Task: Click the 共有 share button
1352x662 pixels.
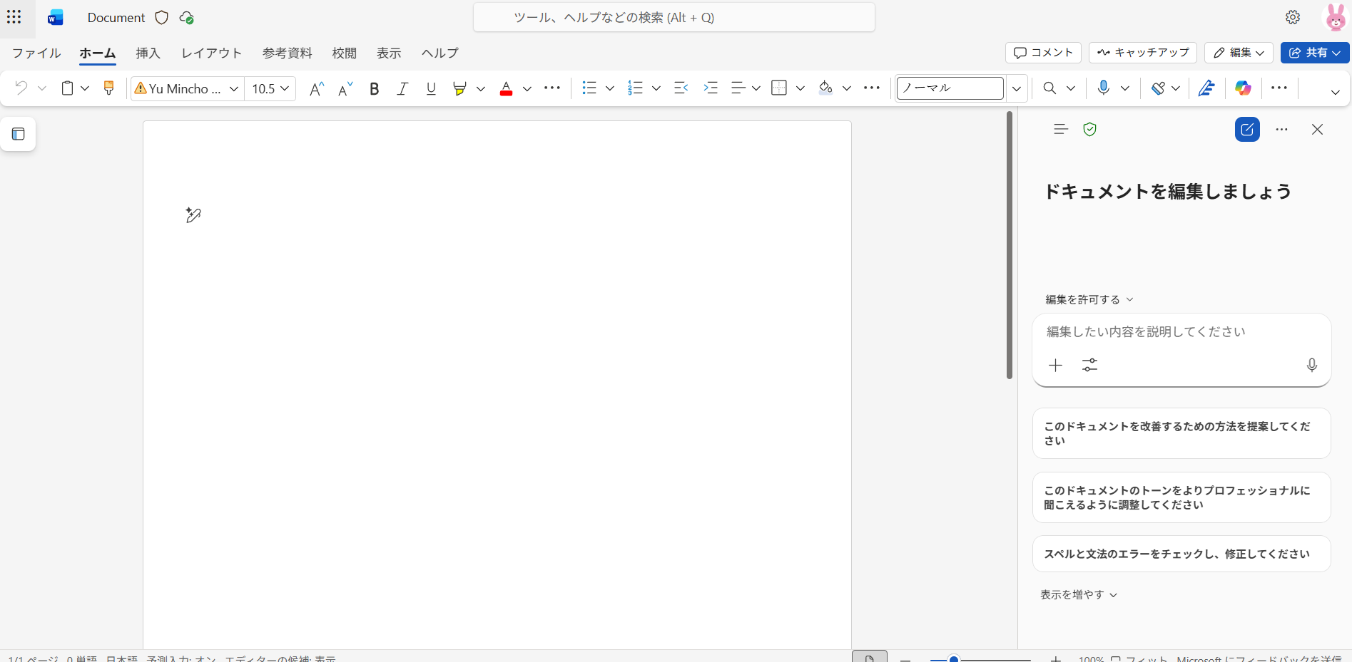Action: 1314,53
